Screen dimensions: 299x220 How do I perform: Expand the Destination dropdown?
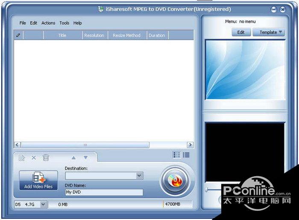[x=139, y=176]
